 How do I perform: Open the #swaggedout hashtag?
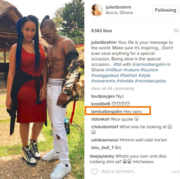point(105,75)
